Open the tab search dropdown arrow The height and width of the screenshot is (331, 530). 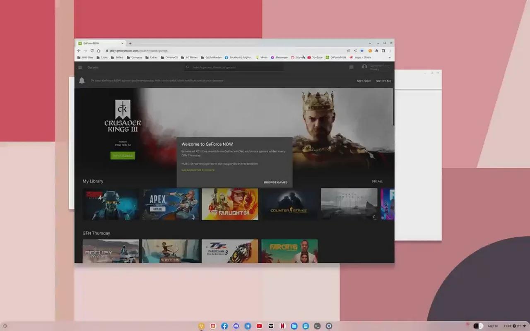[370, 43]
